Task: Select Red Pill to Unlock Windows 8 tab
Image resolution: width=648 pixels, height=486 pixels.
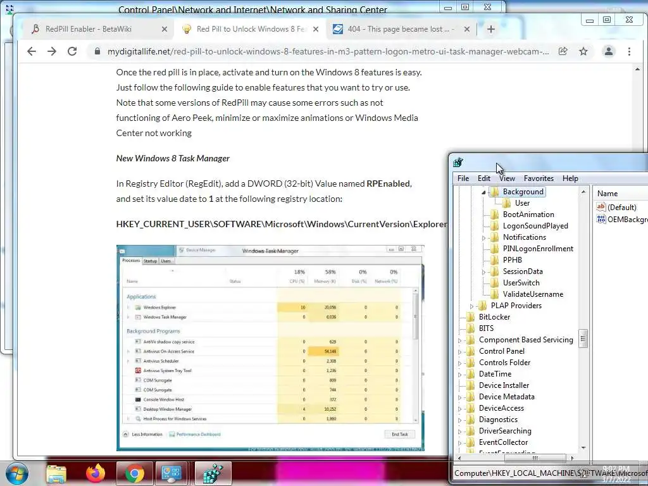Action: [x=250, y=29]
